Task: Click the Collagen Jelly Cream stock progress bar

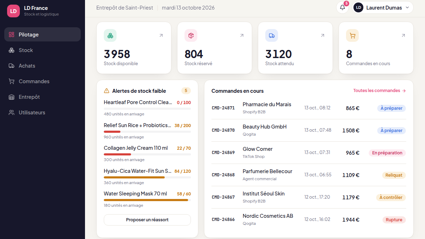Action: [147, 154]
